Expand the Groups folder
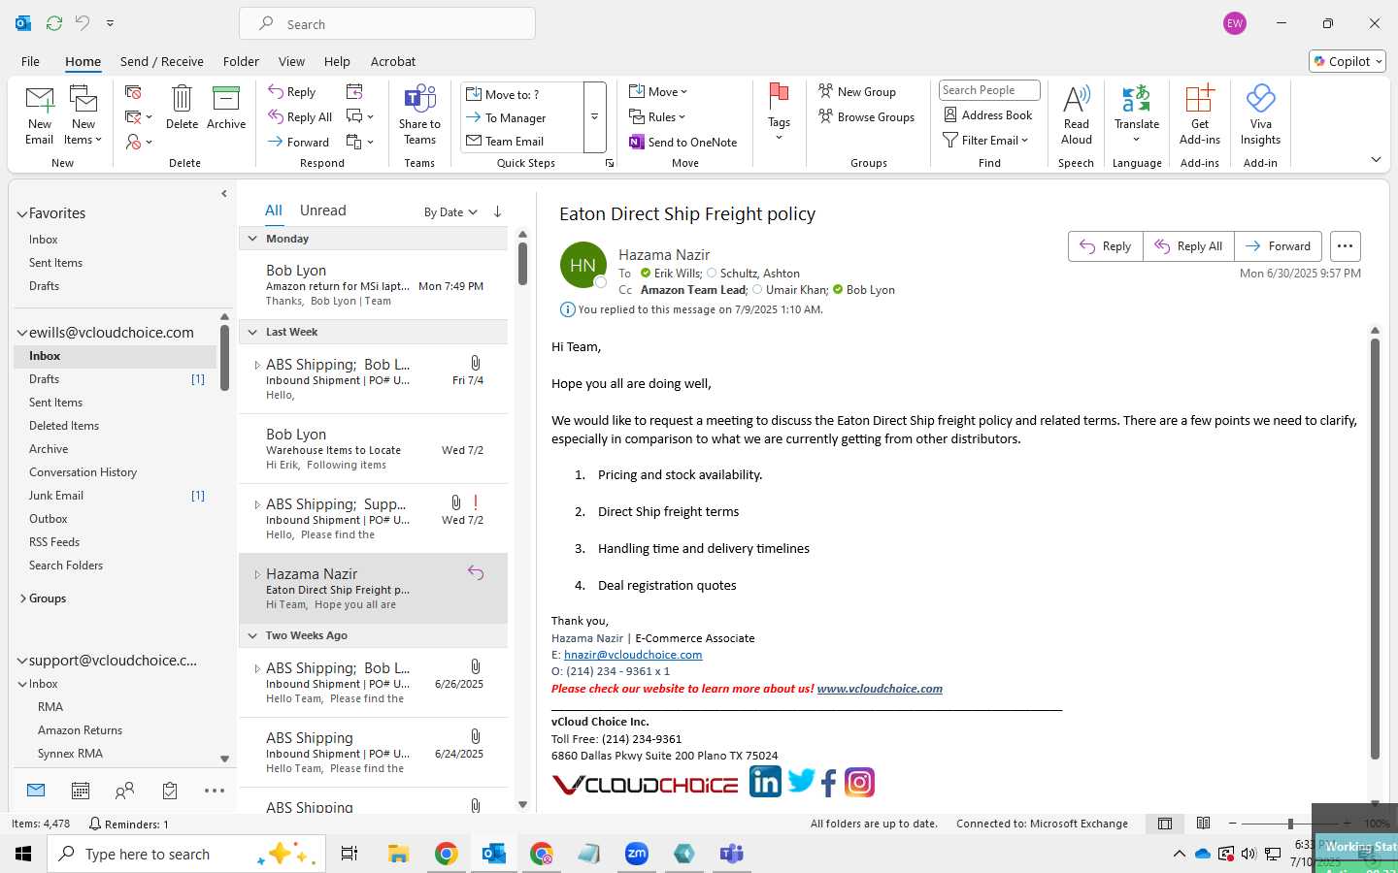The image size is (1398, 873). coord(22,598)
